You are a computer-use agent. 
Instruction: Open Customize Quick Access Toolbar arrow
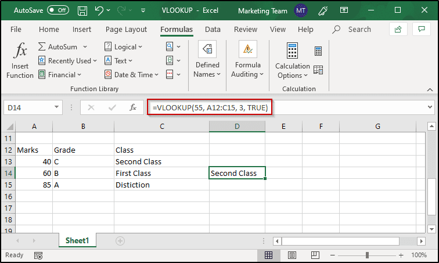[x=143, y=10]
